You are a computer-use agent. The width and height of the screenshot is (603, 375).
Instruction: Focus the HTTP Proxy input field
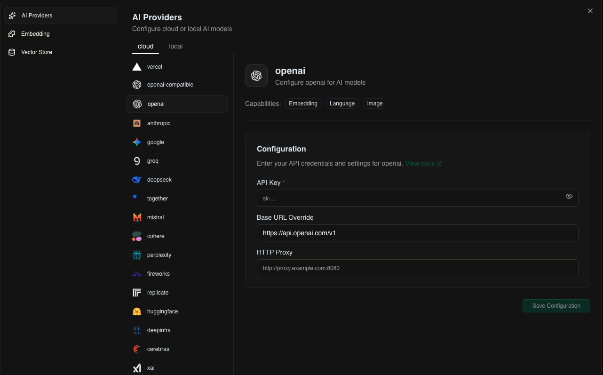[x=418, y=268]
